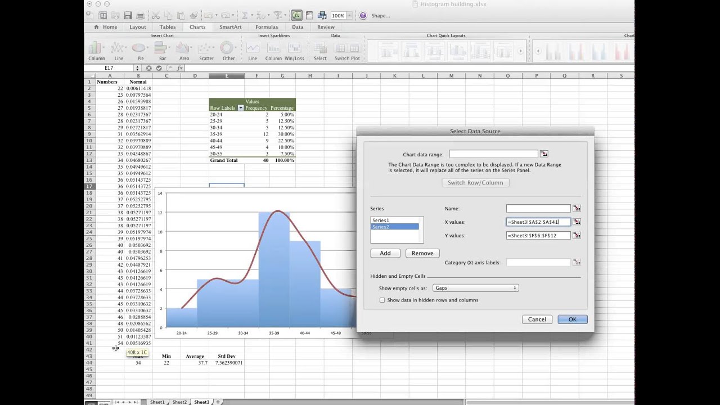
Task: Click the Copy icon in the toolbar
Action: click(169, 15)
